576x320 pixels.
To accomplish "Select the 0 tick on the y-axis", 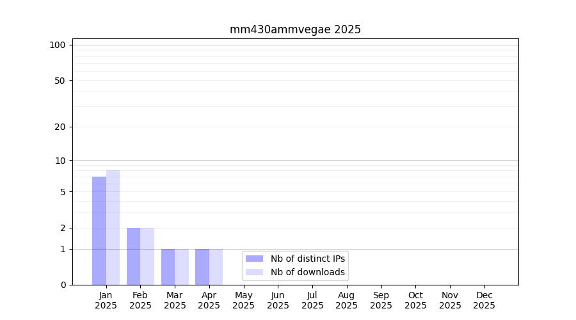I will 63,285.
